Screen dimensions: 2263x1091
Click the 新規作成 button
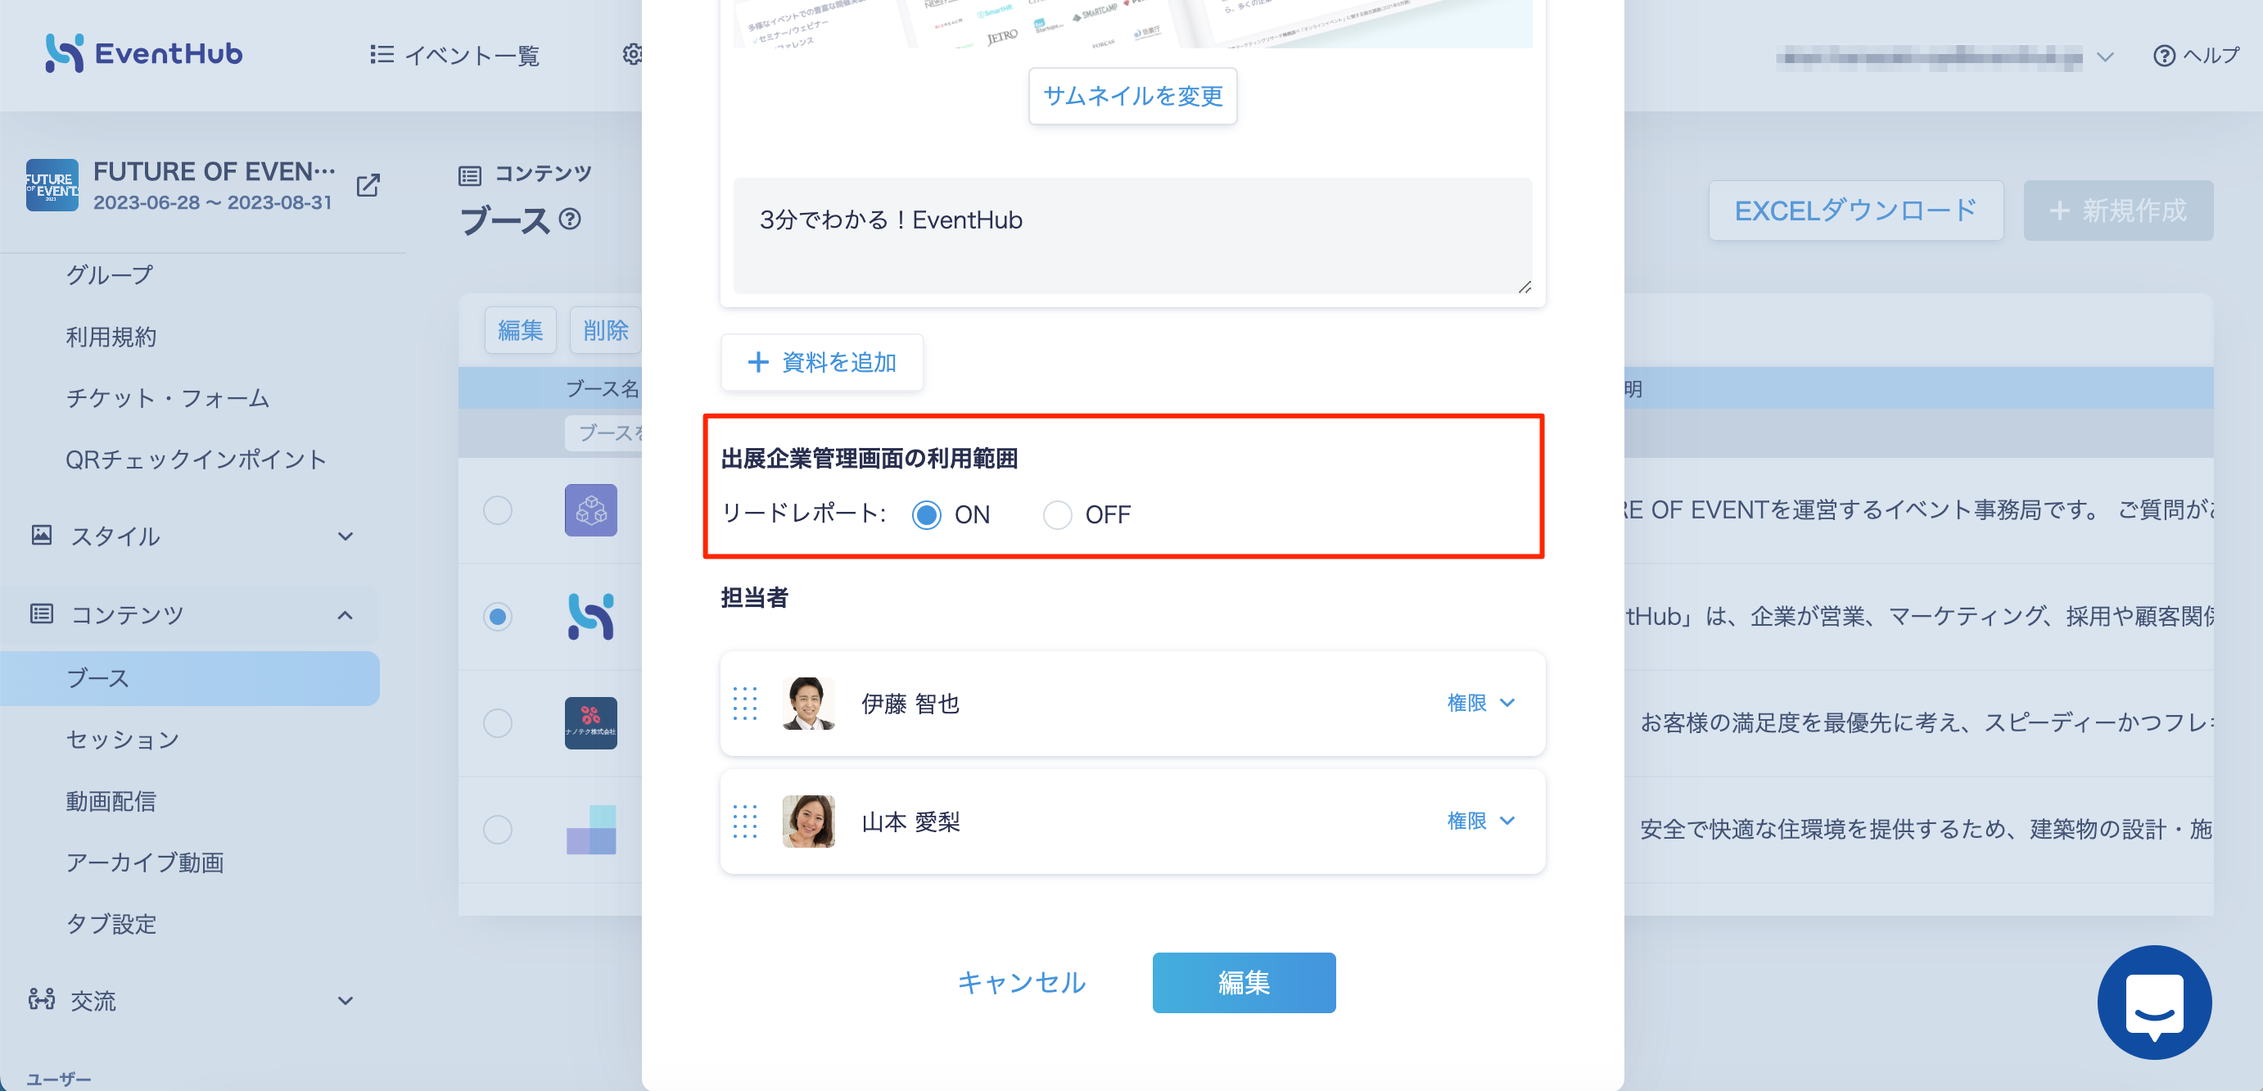2118,211
